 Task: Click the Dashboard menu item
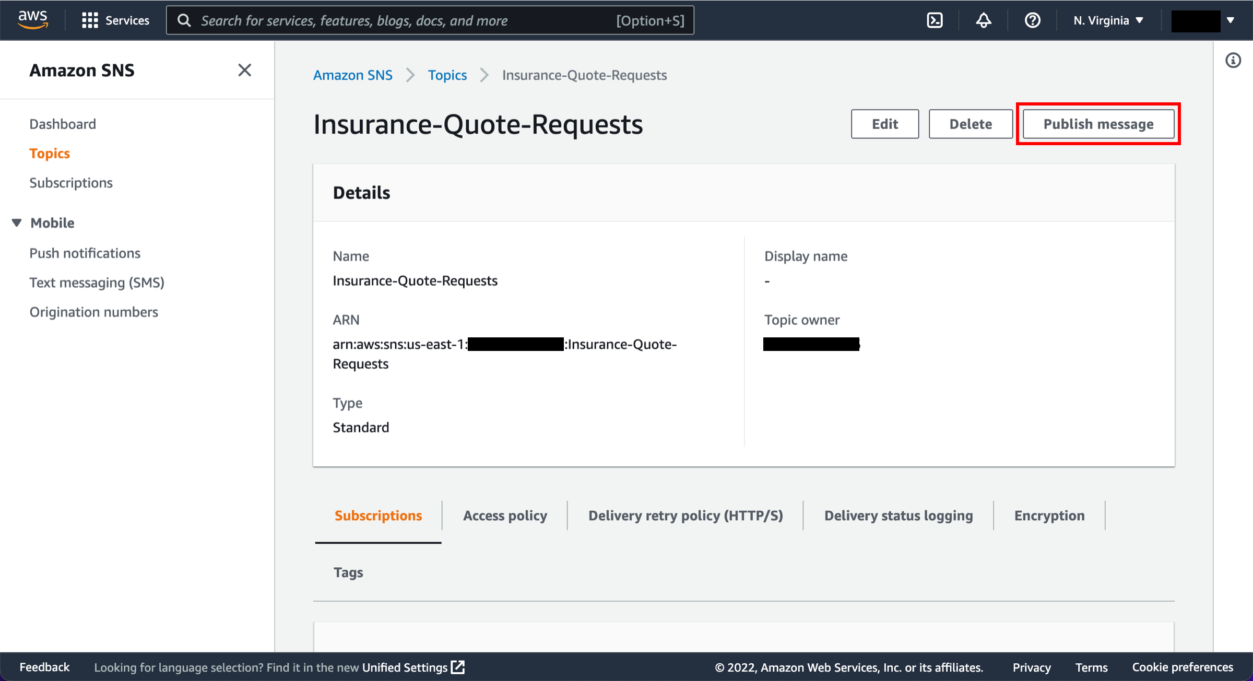(x=63, y=124)
